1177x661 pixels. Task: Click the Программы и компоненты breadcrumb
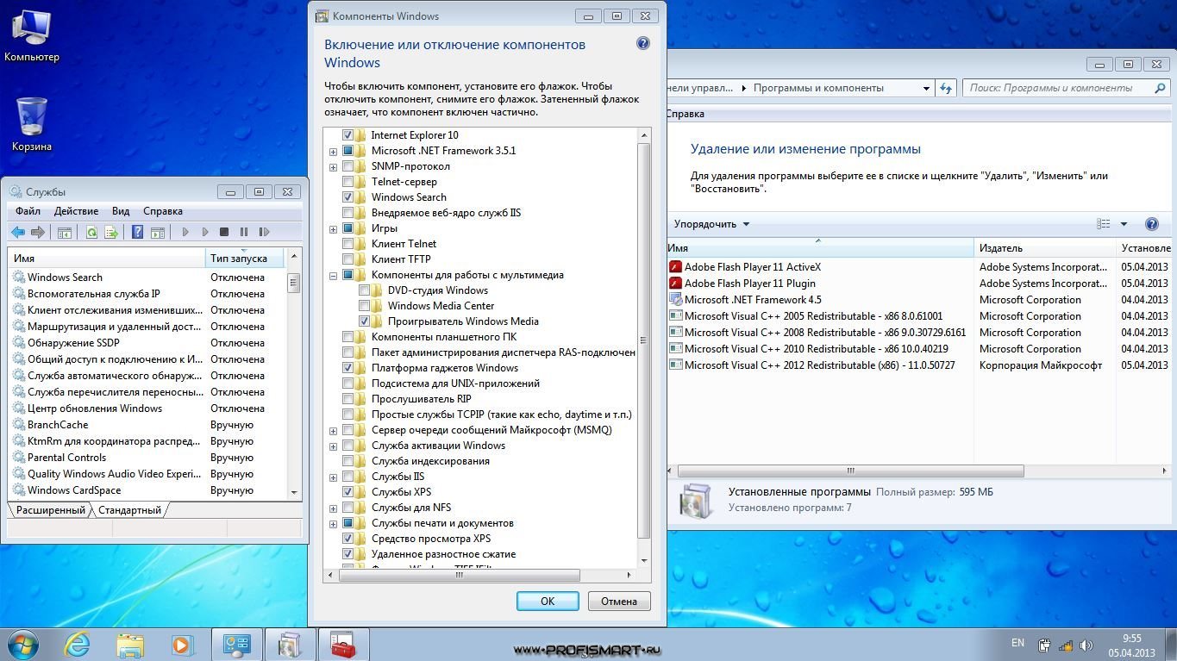(818, 88)
